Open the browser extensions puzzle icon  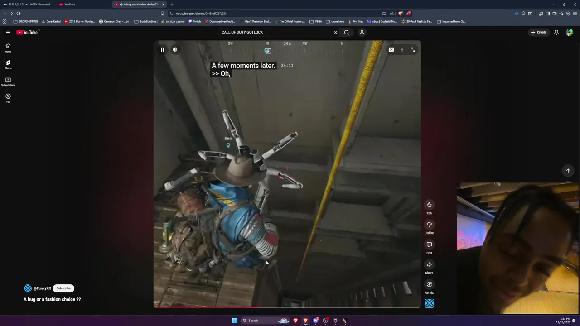pyautogui.click(x=523, y=14)
